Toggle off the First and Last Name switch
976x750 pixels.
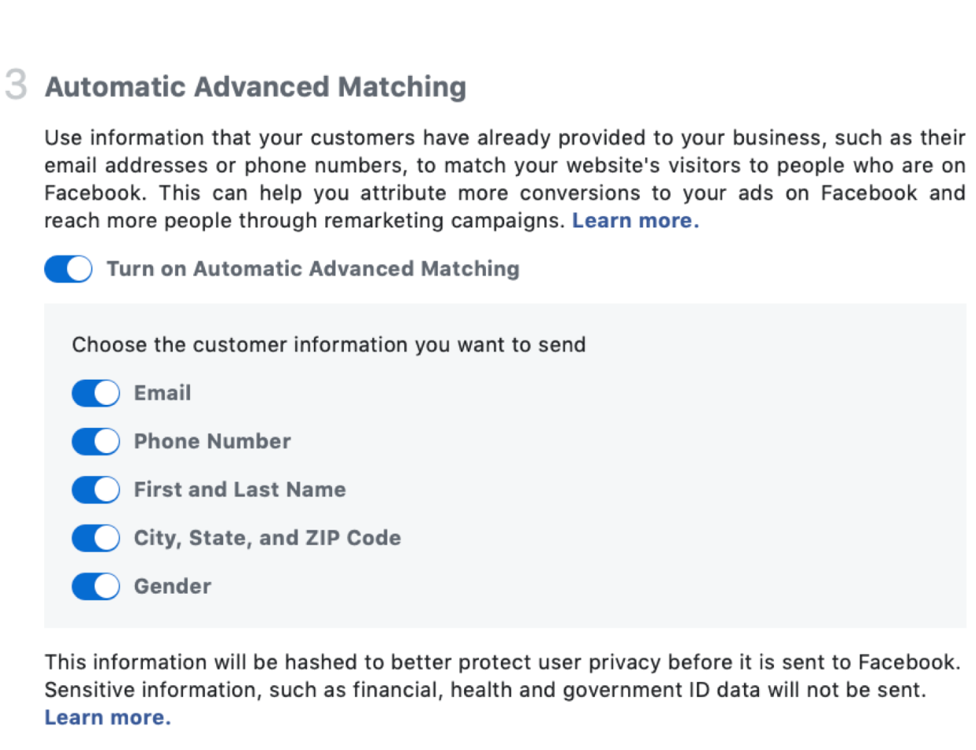[95, 490]
